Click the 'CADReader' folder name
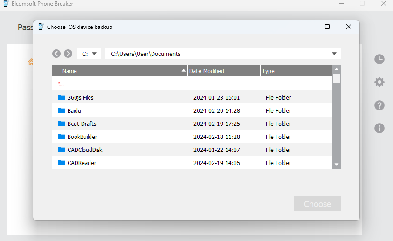Viewport: 393px width, 241px height. click(82, 163)
